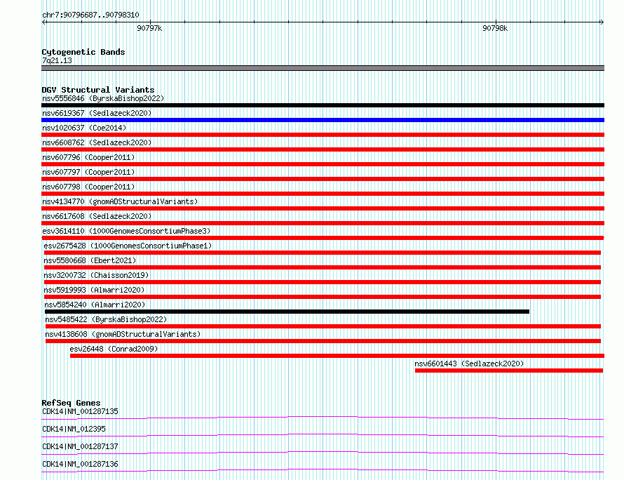Select the 7q21.13 band label
624x480 pixels.
57,60
